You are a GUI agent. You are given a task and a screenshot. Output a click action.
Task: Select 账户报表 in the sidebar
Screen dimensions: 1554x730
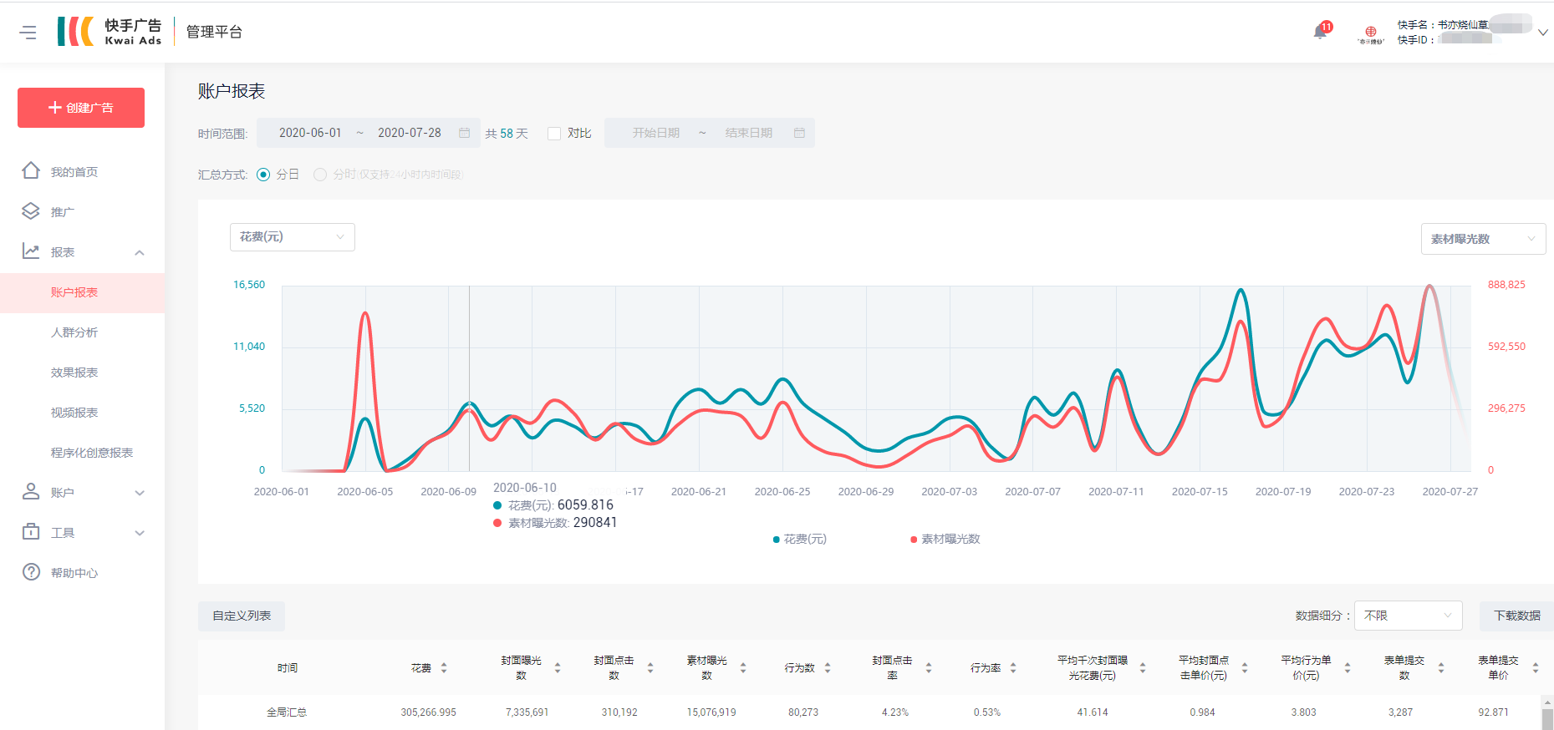tap(74, 292)
